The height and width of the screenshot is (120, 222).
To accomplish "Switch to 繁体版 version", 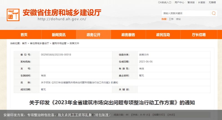I will coord(191,2).
